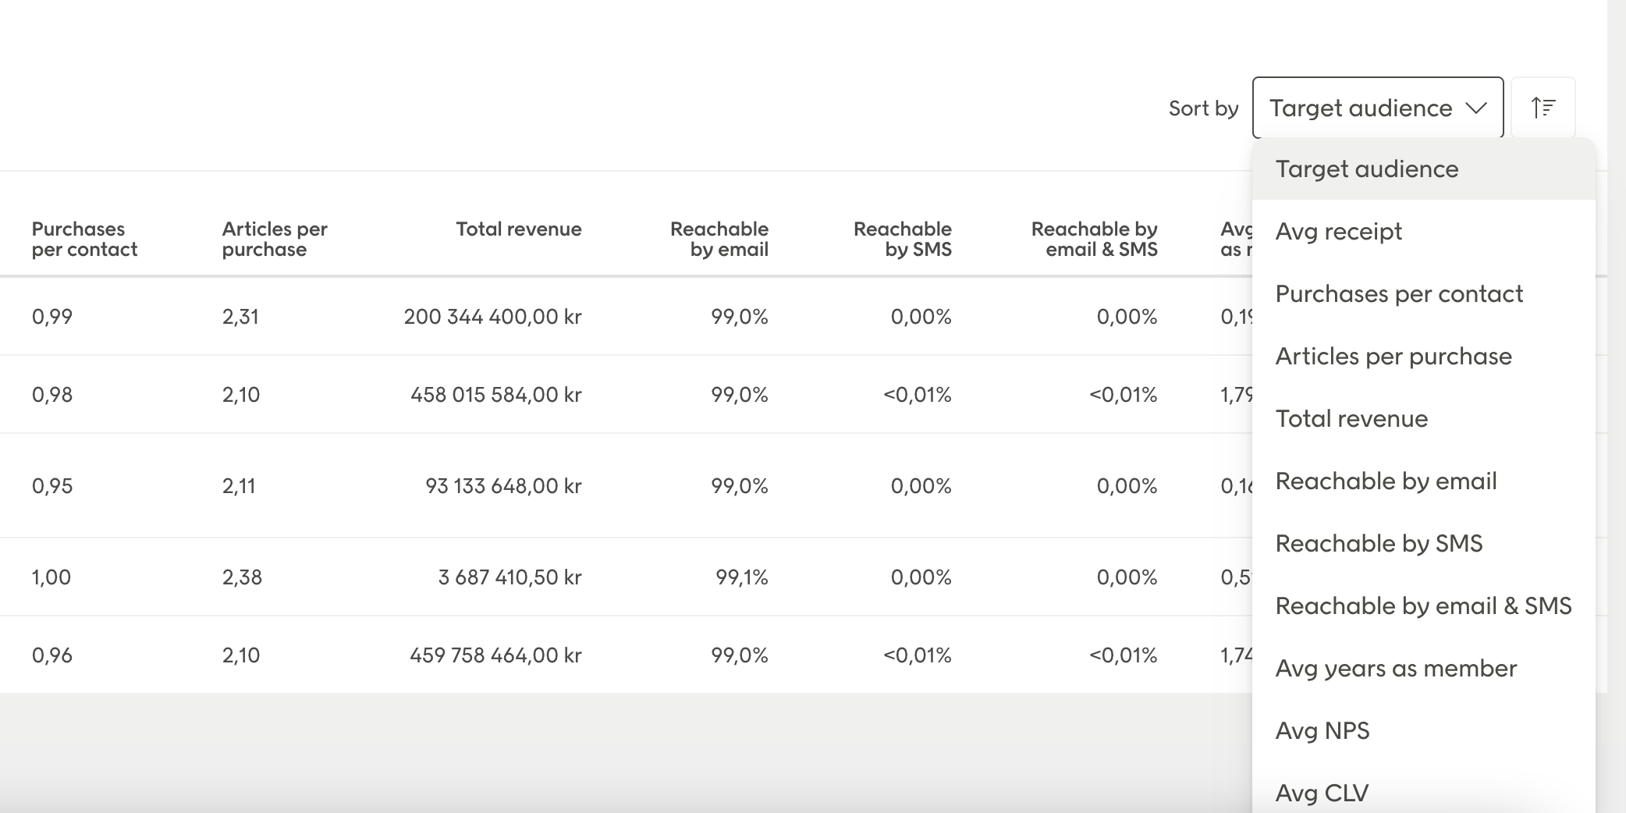This screenshot has width=1626, height=813.
Task: Sort by Purchases per contact option
Action: coord(1398,294)
